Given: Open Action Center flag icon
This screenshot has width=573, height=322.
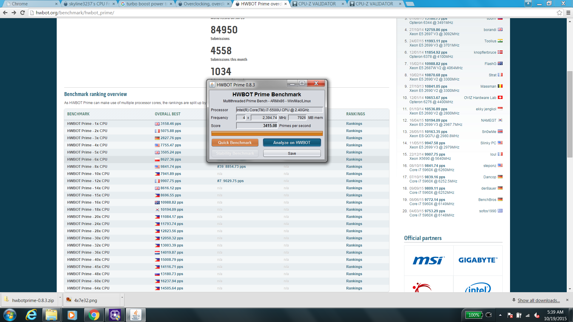Looking at the screenshot, I should coord(510,315).
